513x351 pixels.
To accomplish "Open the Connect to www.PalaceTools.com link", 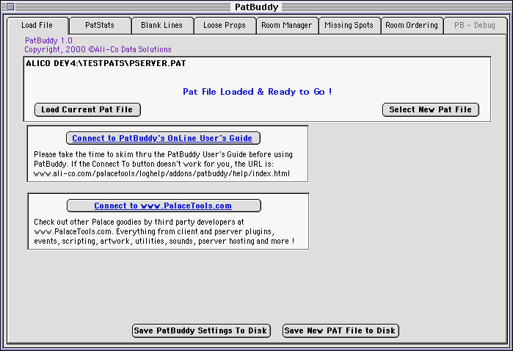I will click(x=164, y=206).
